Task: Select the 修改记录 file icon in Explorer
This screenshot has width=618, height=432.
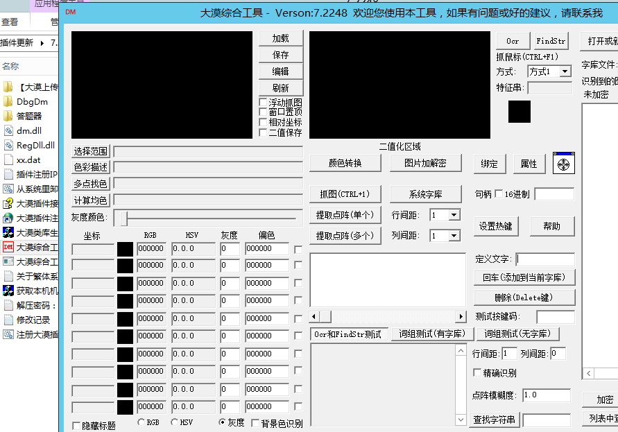Action: coord(8,320)
